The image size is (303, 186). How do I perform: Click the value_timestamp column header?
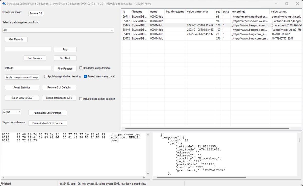200,12
